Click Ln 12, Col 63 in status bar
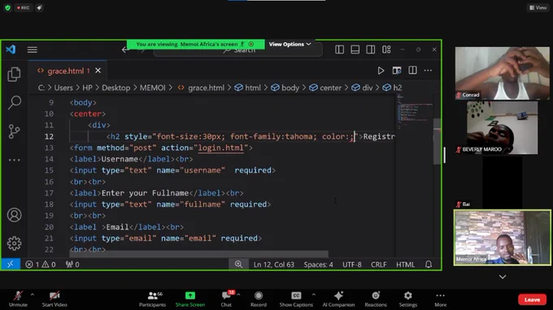This screenshot has width=553, height=310. (274, 265)
